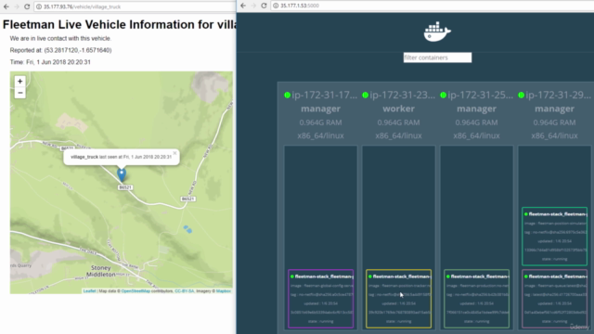Open the Leaflet attribution link
Image resolution: width=594 pixels, height=334 pixels.
89,291
